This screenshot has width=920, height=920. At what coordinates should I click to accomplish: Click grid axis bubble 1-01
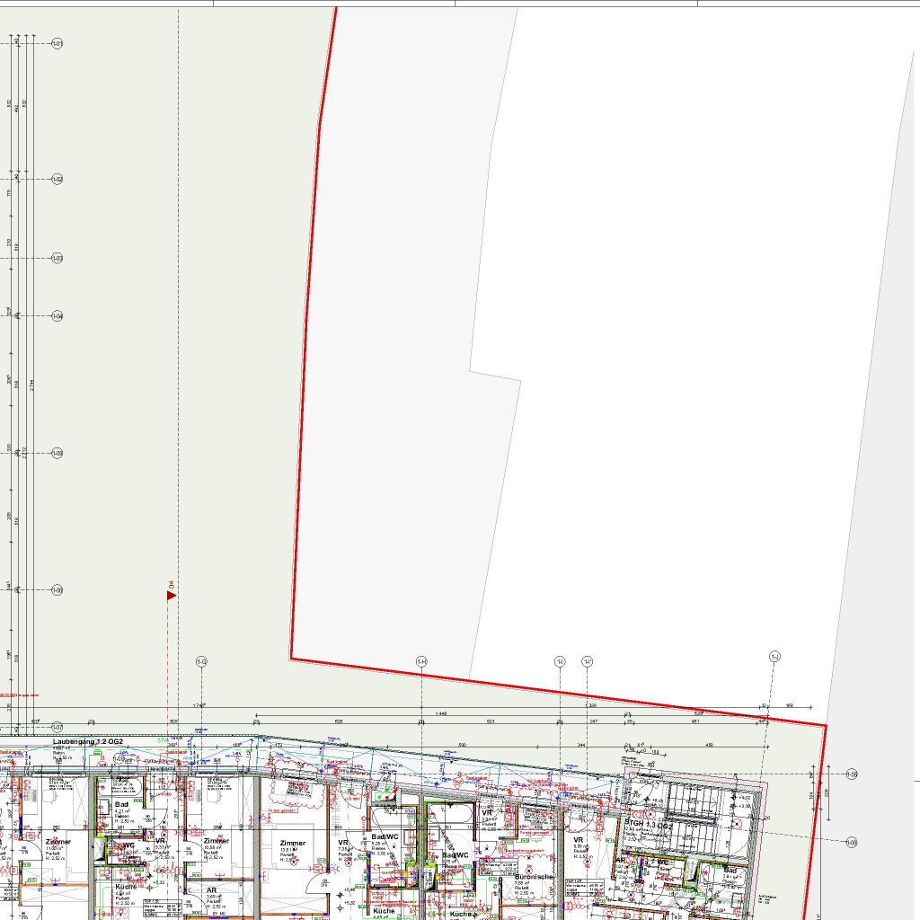[57, 43]
